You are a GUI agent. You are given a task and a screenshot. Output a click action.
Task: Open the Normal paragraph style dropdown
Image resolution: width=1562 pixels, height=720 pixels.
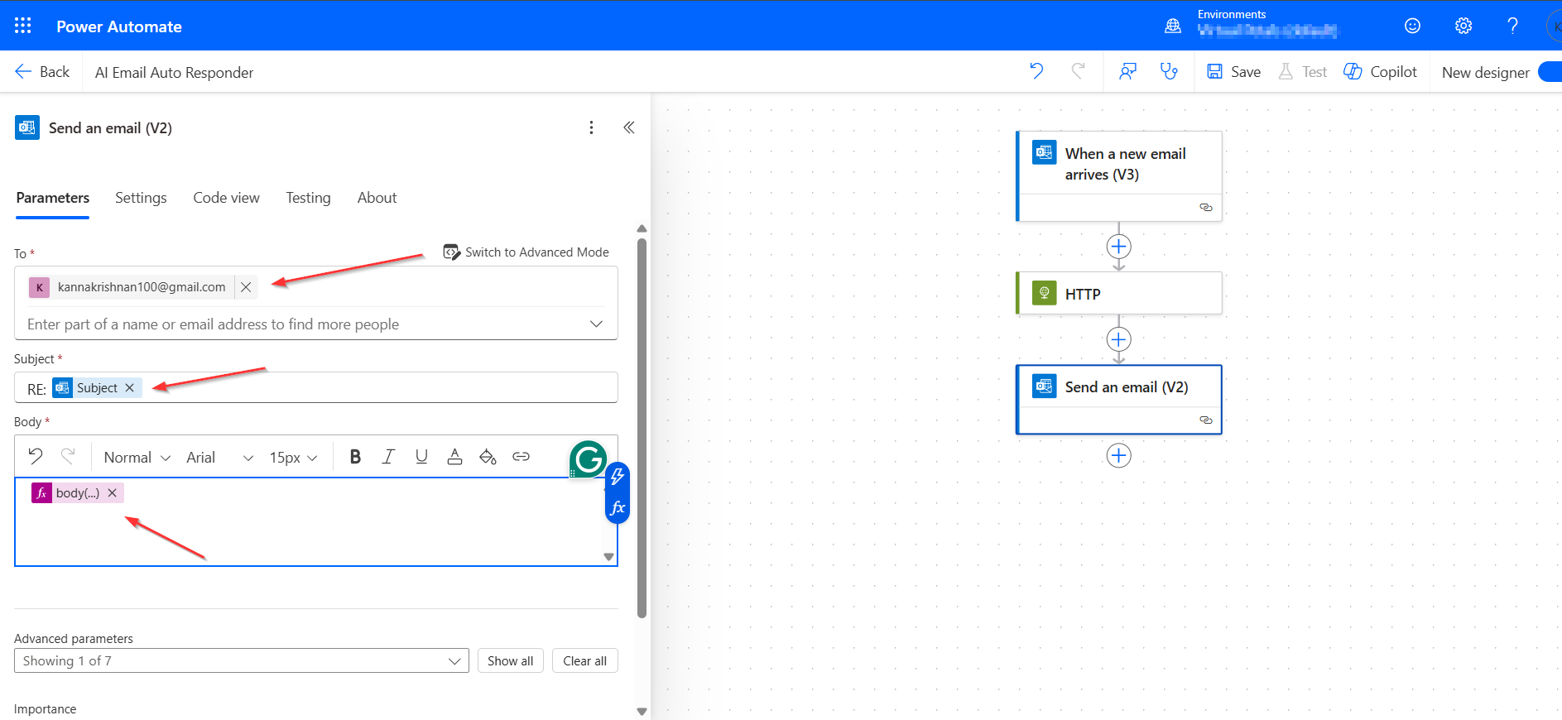(137, 458)
